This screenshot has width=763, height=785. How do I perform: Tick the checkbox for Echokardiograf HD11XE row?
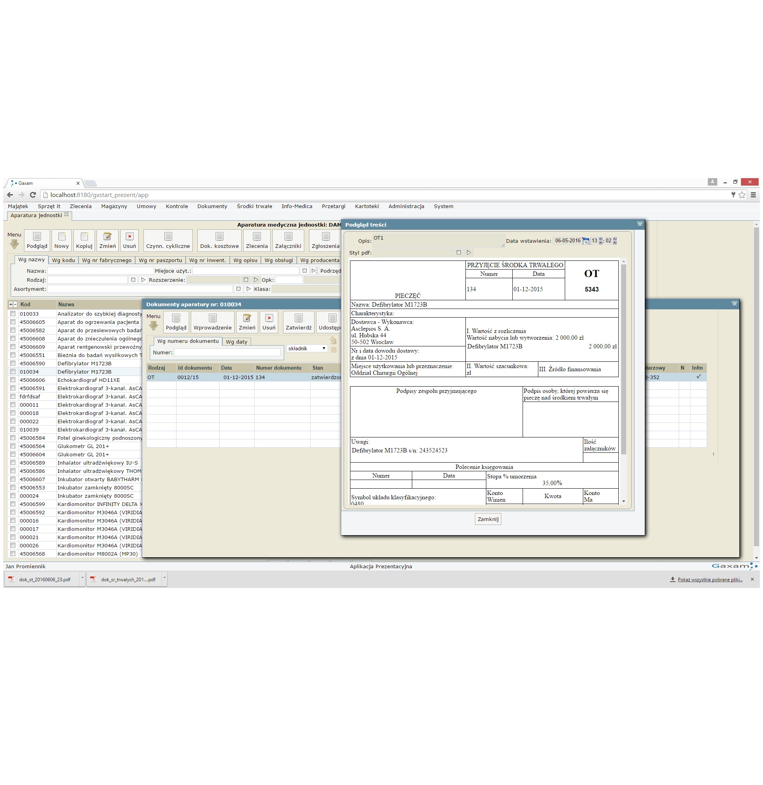(x=13, y=380)
